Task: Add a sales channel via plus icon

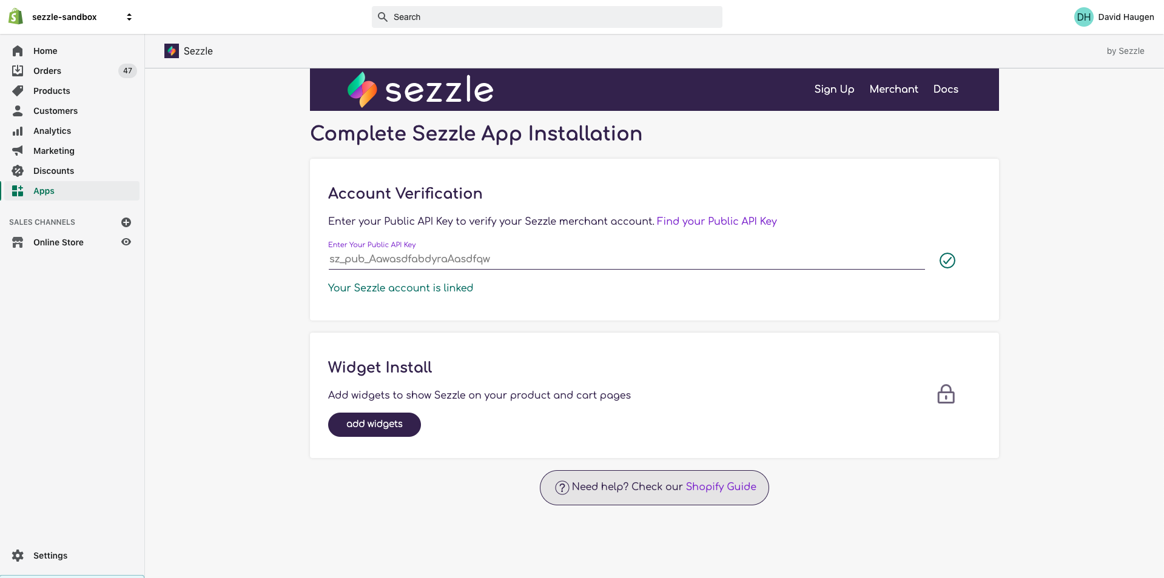Action: [x=126, y=222]
